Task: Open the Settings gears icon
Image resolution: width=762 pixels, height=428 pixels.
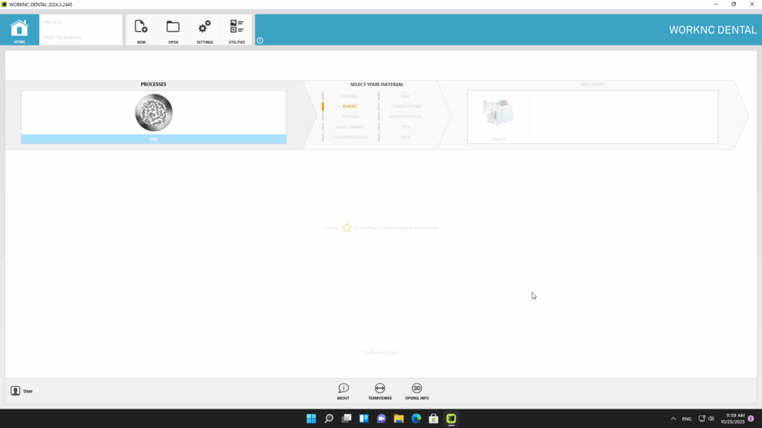Action: [205, 28]
